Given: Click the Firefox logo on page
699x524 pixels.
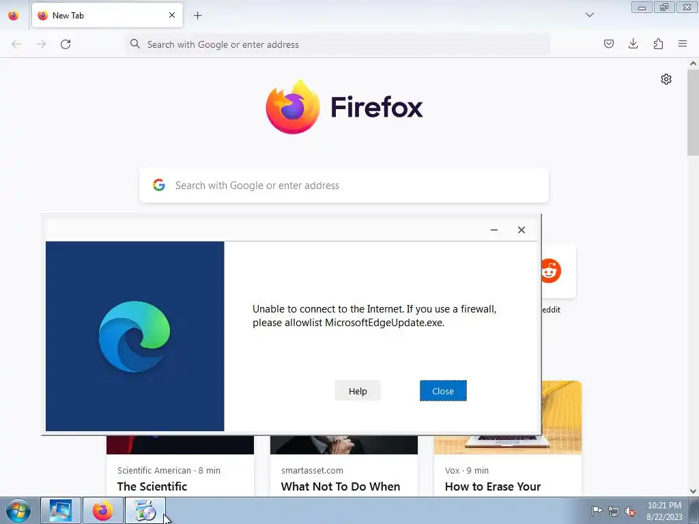Looking at the screenshot, I should 344,107.
